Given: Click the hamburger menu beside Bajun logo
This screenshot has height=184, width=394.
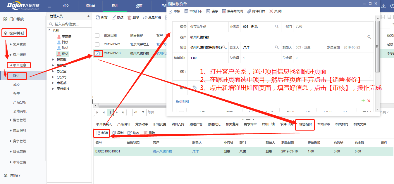Looking at the screenshot, I should click(49, 6).
